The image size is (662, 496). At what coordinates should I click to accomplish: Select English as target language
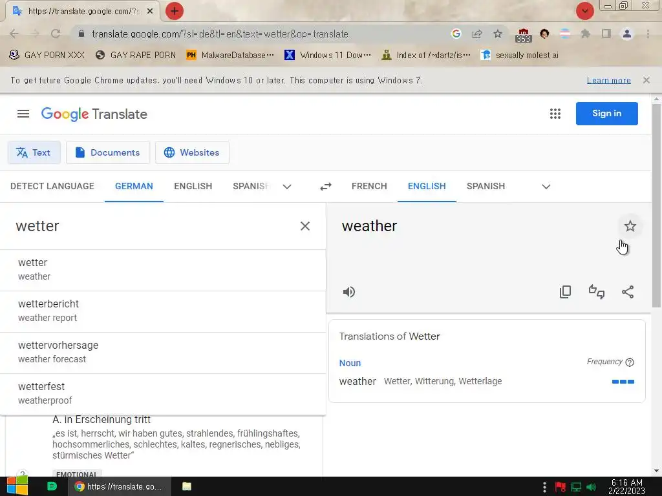pos(427,187)
